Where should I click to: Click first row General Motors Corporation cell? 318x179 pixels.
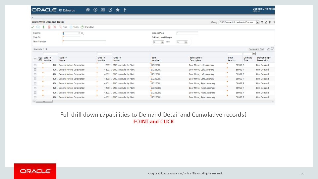[72, 65]
